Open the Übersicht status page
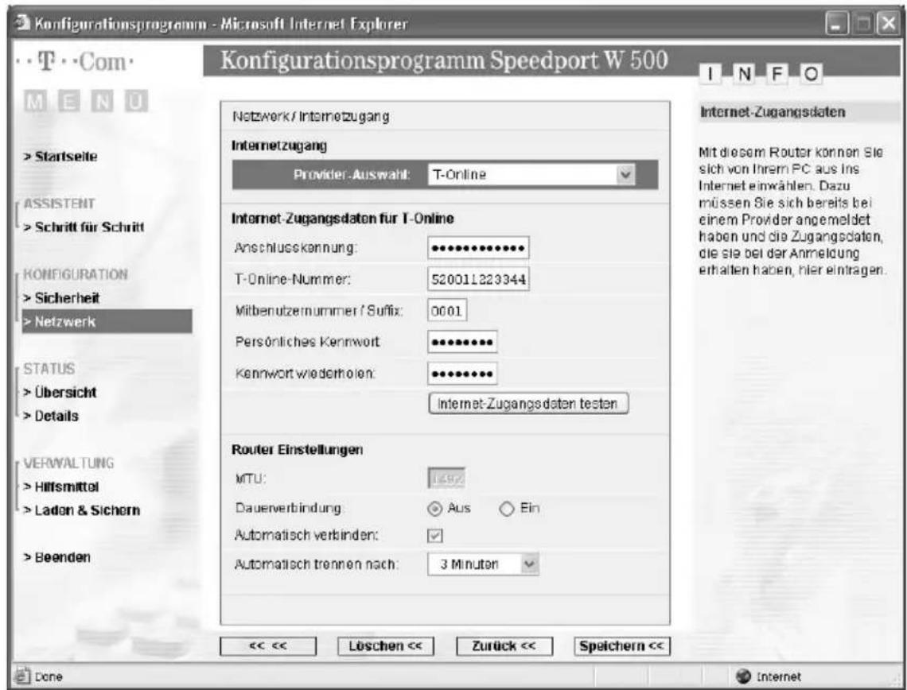Image resolution: width=907 pixels, height=690 pixels. click(x=60, y=393)
